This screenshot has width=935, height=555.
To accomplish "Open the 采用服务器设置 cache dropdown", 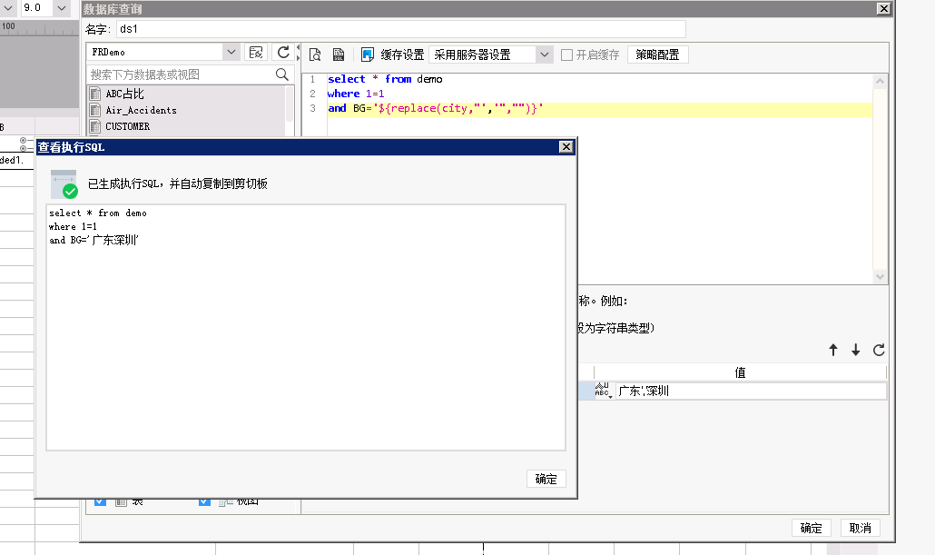I will click(x=544, y=55).
